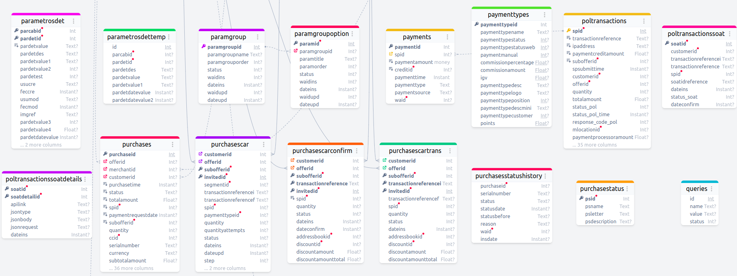Open the parametrosdet table options menu
The height and width of the screenshot is (276, 737).
(x=73, y=21)
